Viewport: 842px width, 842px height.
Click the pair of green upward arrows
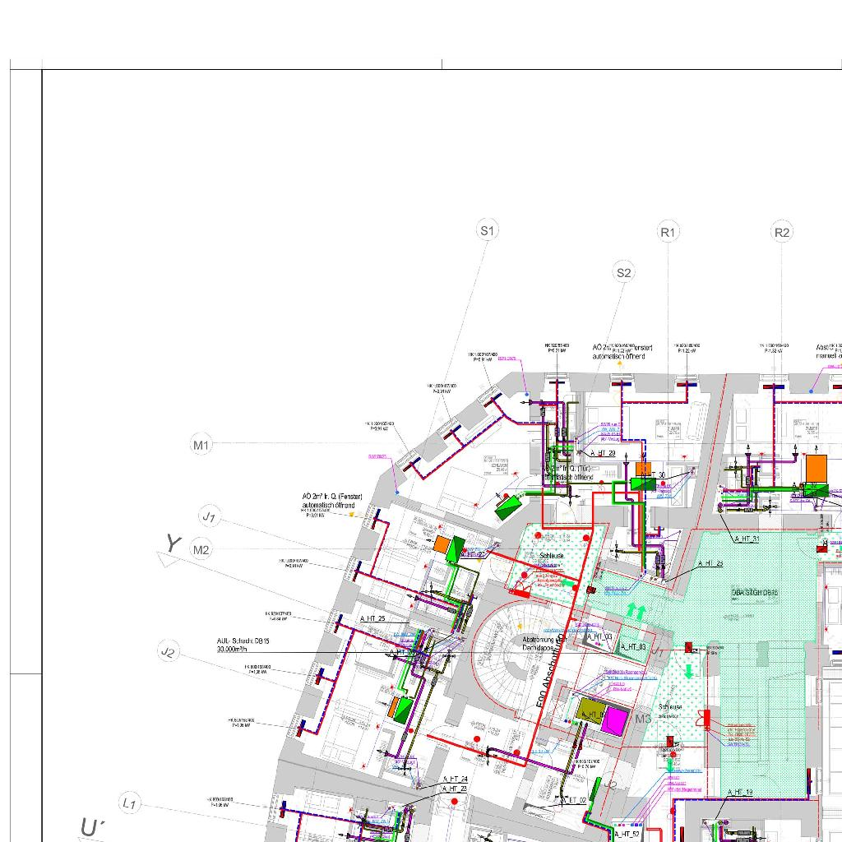point(636,610)
